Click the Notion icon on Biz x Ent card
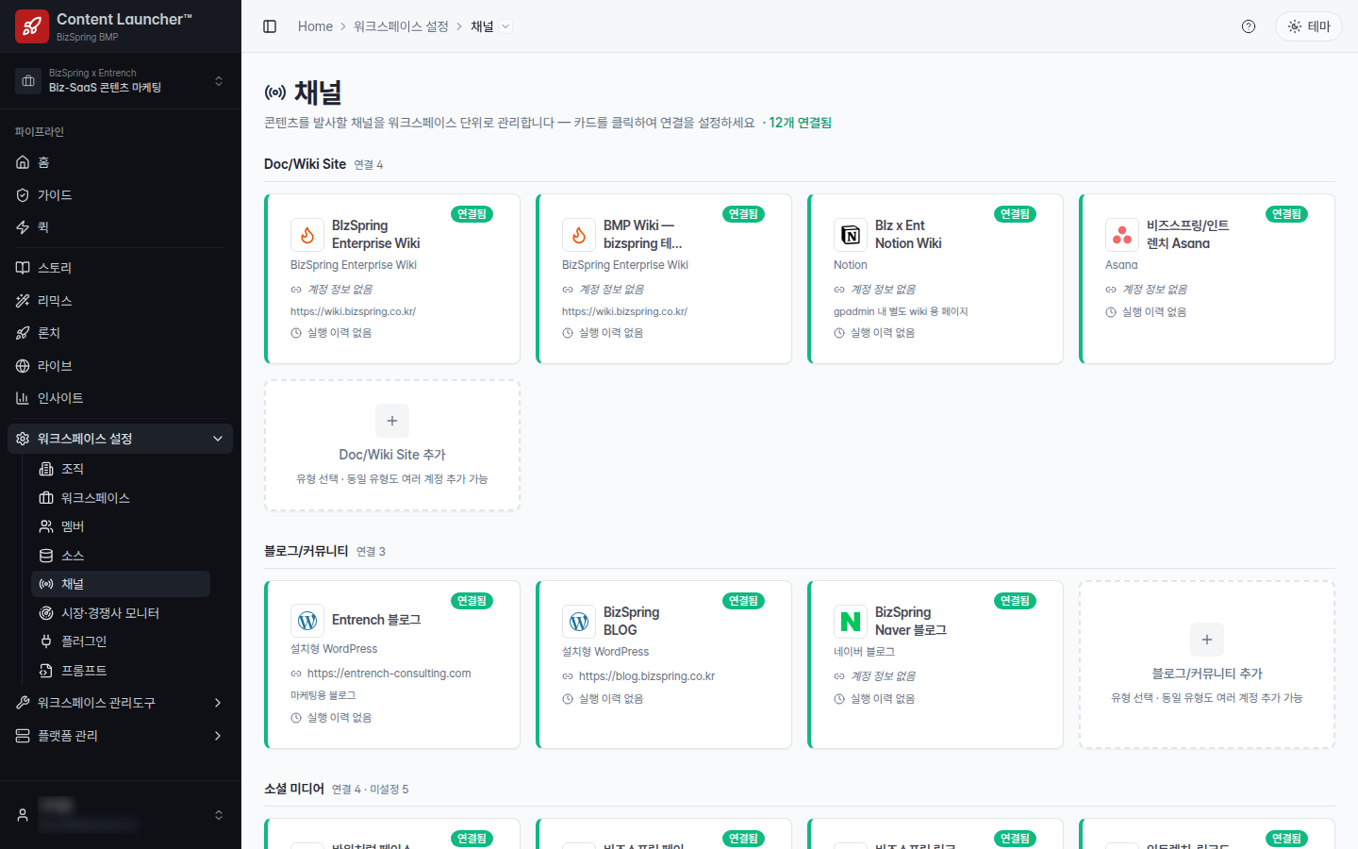This screenshot has height=849, width=1358. (x=851, y=235)
